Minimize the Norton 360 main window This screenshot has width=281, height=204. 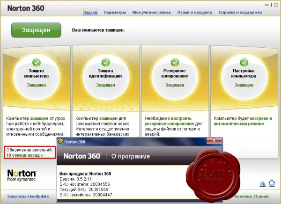tap(266, 5)
